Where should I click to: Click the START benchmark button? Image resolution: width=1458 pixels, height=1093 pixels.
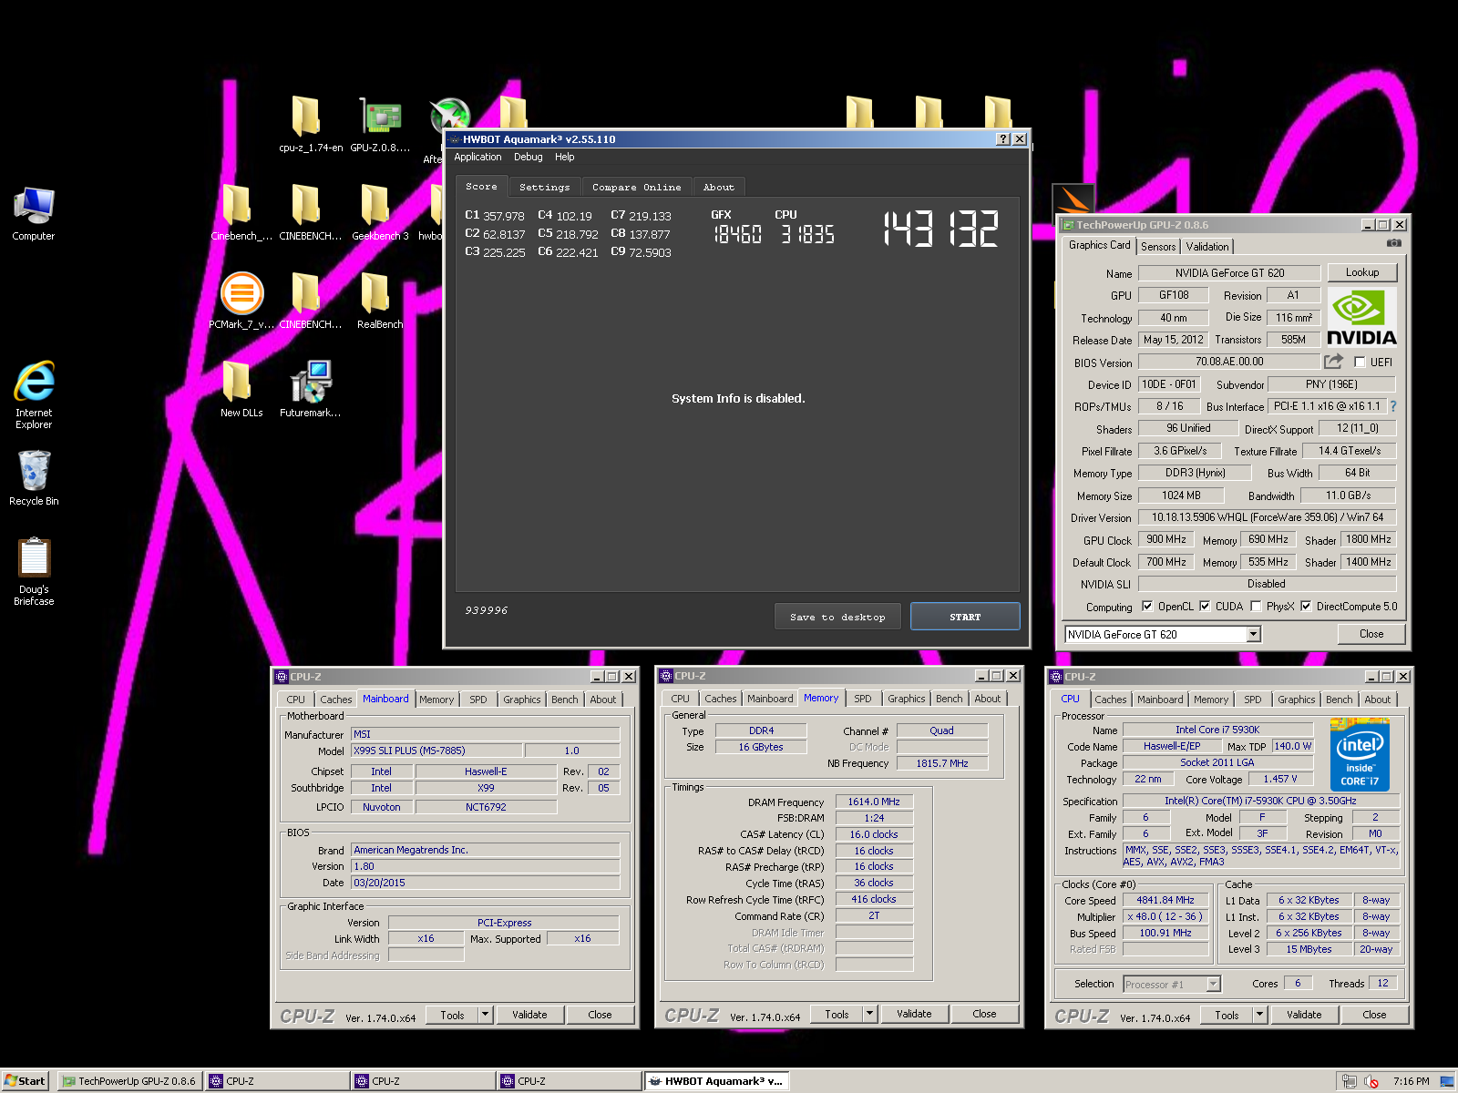965,617
